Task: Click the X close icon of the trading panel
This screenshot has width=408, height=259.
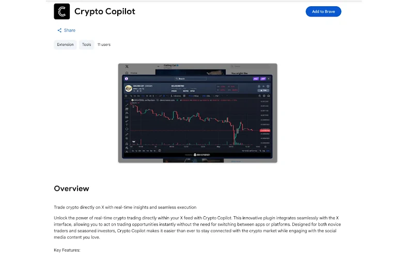Action: pyautogui.click(x=270, y=78)
